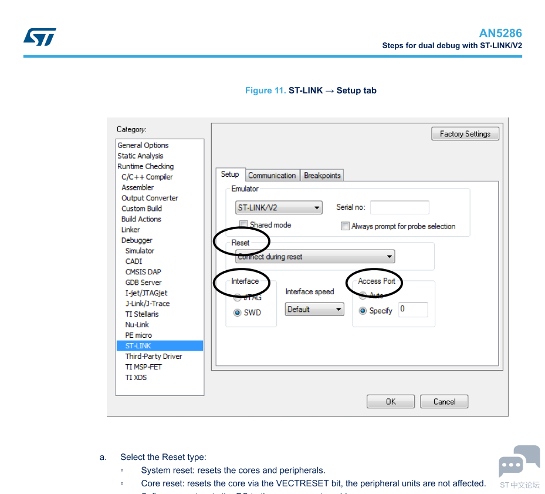Select Debugger category
This screenshot has height=494, width=545.
click(137, 240)
